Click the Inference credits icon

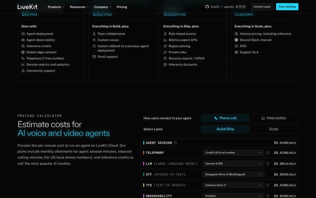[23, 46]
